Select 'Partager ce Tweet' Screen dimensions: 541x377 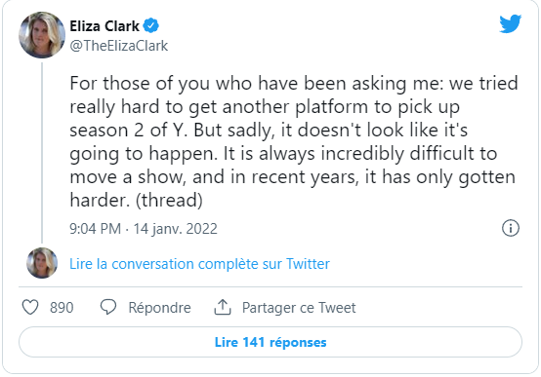(299, 308)
